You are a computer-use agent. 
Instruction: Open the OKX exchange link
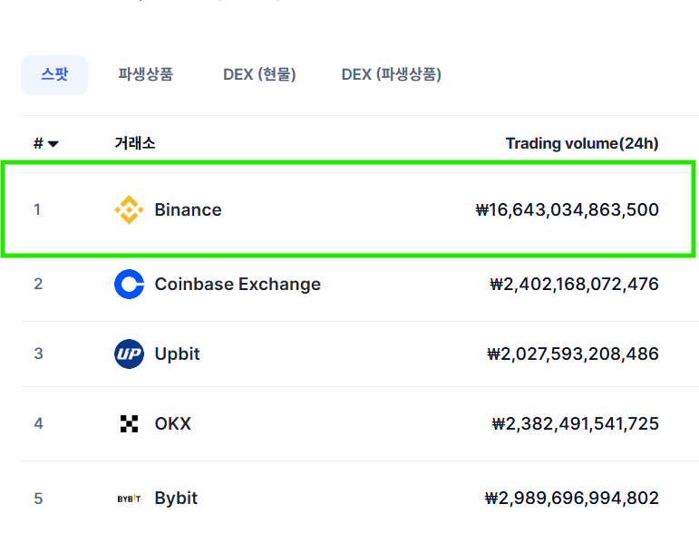[x=172, y=424]
